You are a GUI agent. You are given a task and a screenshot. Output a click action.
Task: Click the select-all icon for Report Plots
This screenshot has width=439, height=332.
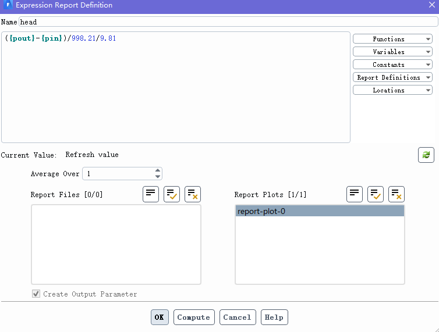click(x=376, y=194)
